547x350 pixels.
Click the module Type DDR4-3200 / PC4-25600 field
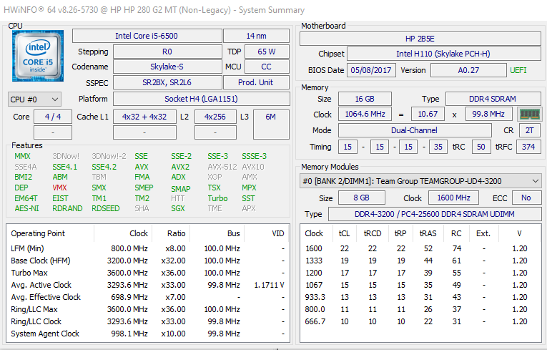tap(435, 214)
